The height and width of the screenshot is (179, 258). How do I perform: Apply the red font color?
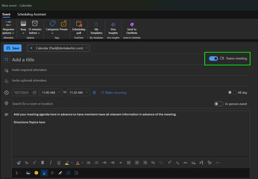tap(78, 163)
